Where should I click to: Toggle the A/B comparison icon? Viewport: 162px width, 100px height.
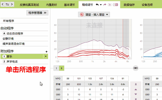pos(115,5)
